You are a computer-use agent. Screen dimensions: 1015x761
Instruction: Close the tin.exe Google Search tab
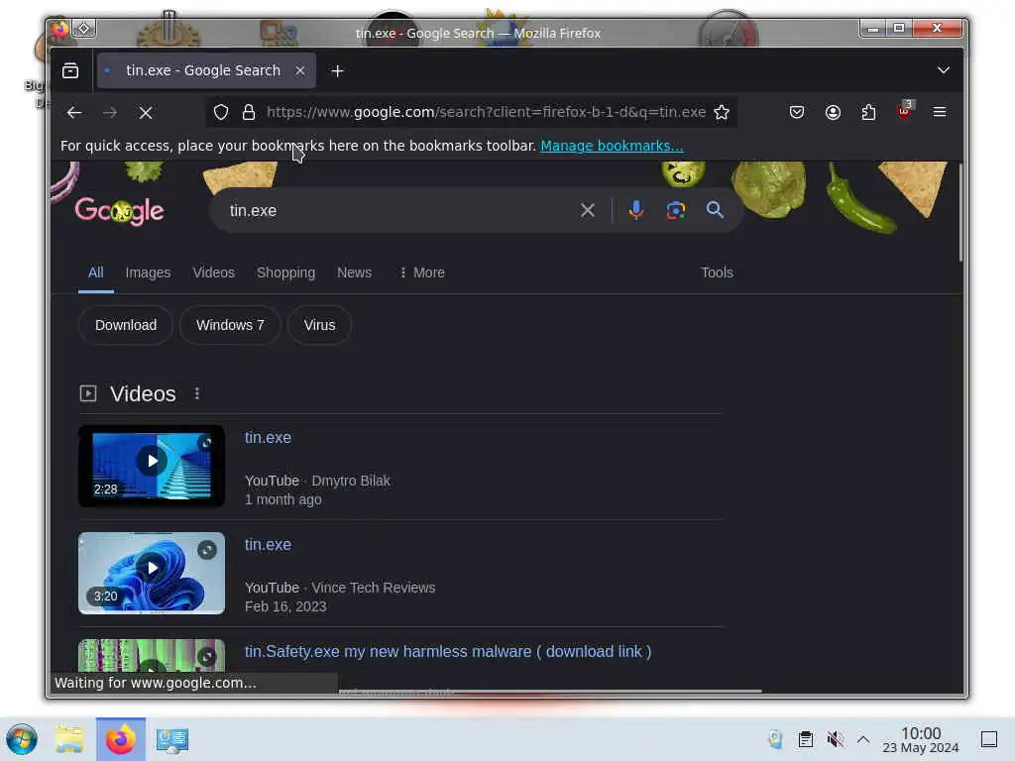click(x=300, y=70)
